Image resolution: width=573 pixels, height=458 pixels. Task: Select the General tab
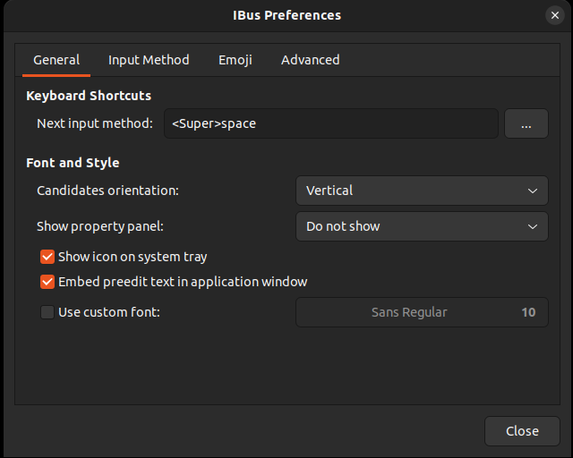[56, 60]
